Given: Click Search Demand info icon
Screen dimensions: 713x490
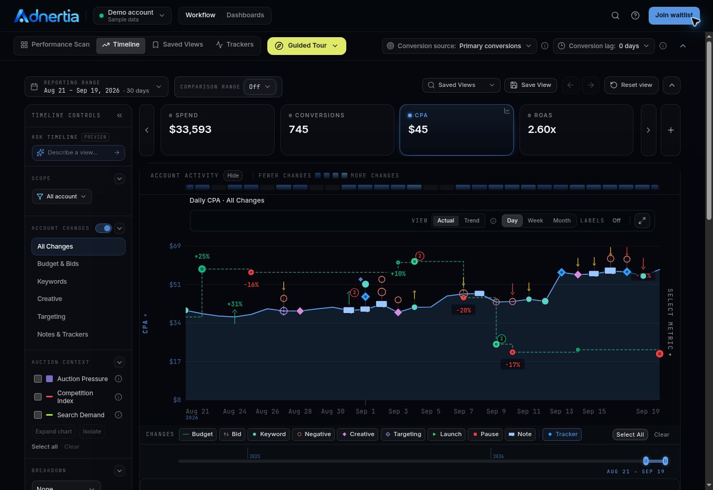Looking at the screenshot, I should pos(118,415).
